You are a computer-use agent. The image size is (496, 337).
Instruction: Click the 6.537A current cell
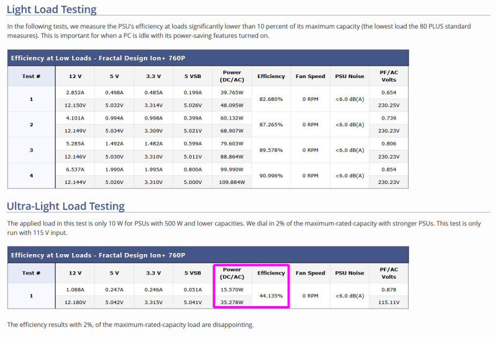point(75,170)
